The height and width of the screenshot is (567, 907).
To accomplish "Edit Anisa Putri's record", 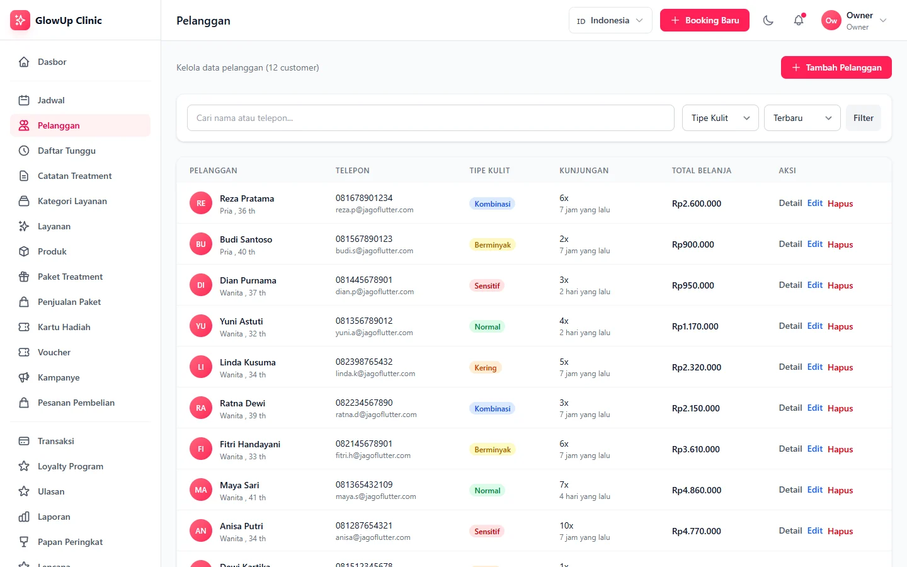I will click(x=815, y=530).
